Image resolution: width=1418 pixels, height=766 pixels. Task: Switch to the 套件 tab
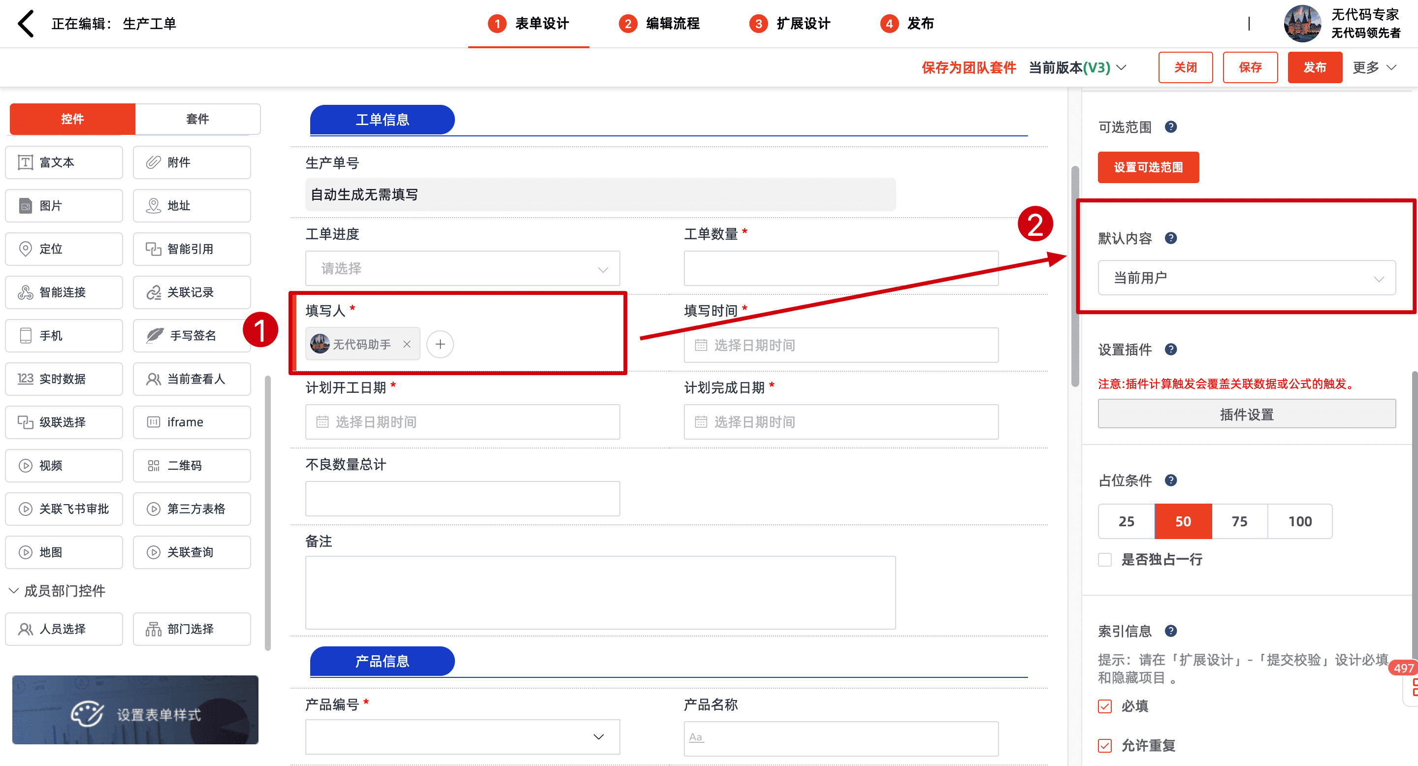197,119
